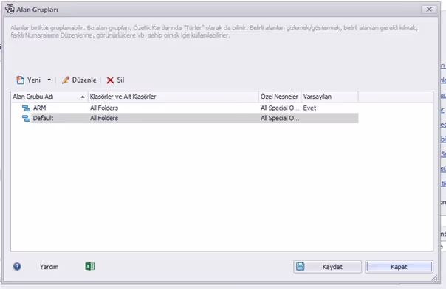This screenshot has width=446, height=289.
Task: Select the ARM row name
Action: coord(40,108)
